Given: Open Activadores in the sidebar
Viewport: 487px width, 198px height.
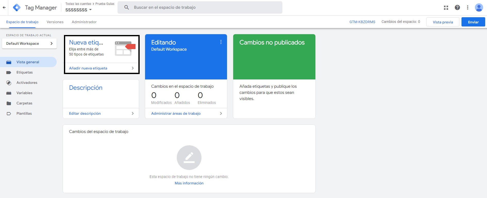Looking at the screenshot, I should pos(27,83).
